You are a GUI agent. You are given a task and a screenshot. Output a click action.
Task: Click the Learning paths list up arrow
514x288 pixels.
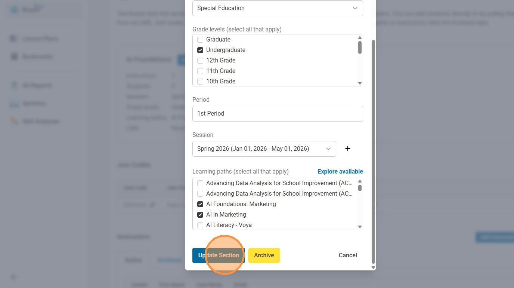360,181
